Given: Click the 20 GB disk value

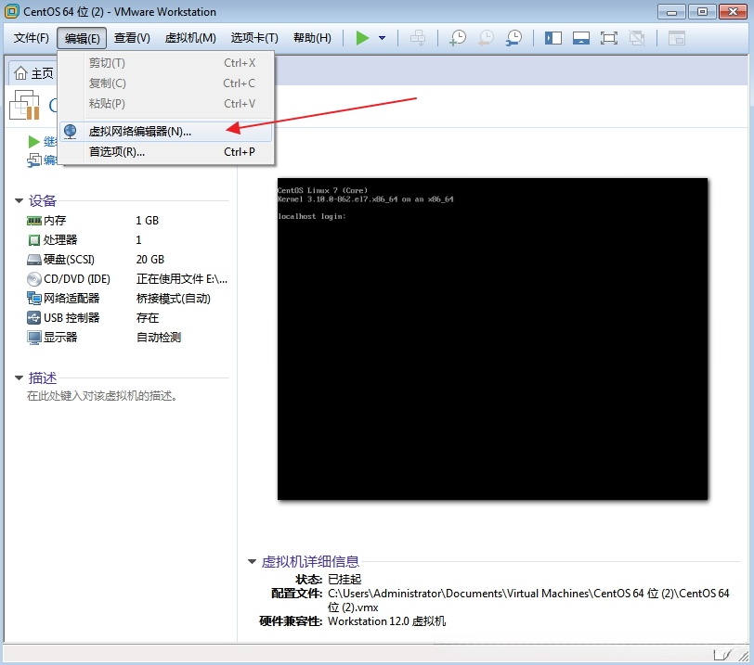Looking at the screenshot, I should click(150, 260).
